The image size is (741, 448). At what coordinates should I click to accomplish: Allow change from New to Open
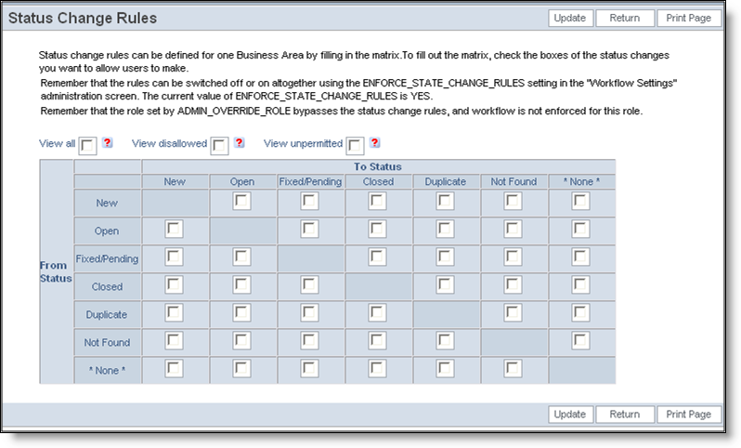tap(241, 201)
